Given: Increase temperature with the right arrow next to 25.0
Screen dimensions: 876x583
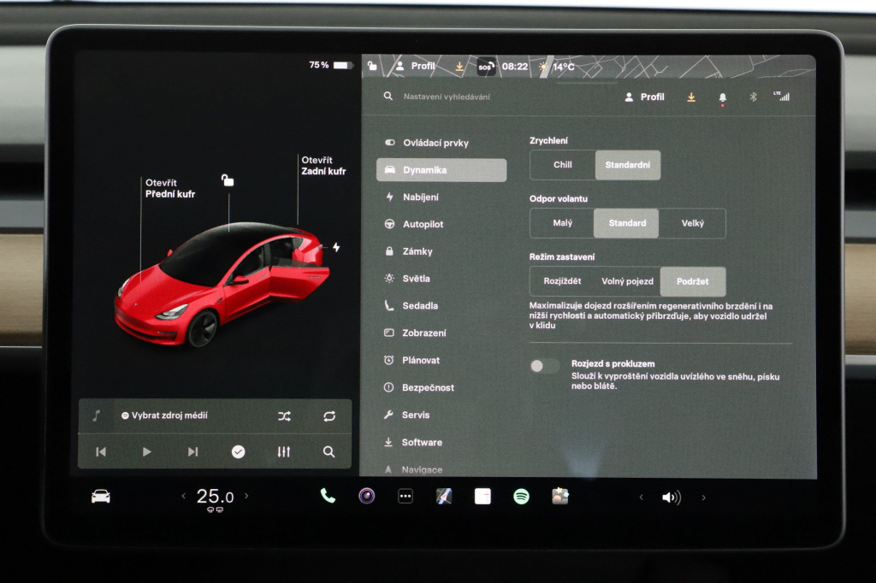Looking at the screenshot, I should click(247, 496).
